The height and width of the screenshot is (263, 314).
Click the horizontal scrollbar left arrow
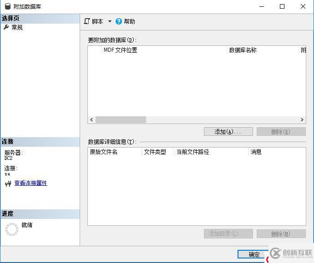(91, 120)
